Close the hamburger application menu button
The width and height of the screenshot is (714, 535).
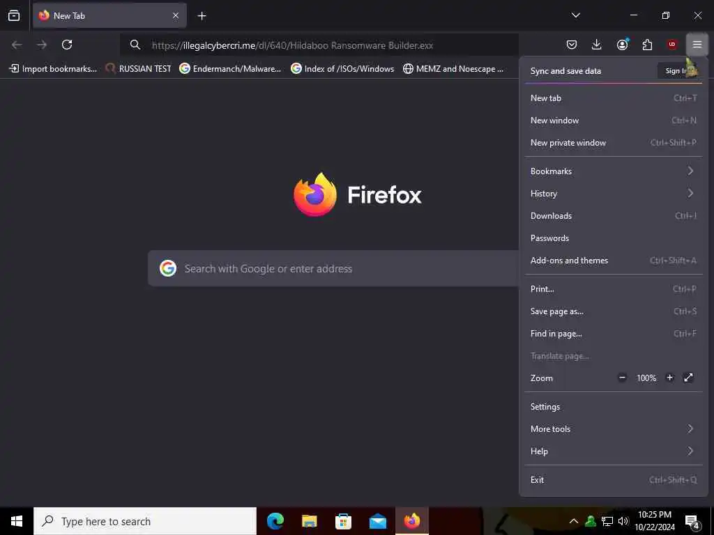(x=697, y=45)
